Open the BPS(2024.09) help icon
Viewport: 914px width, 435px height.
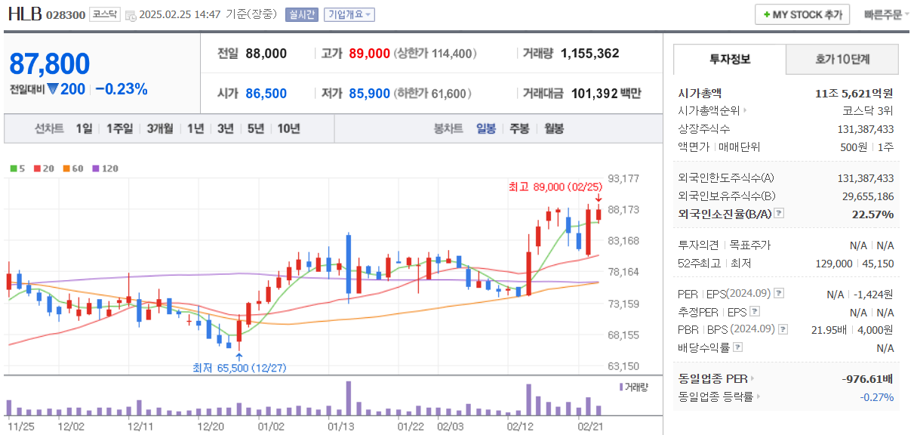pyautogui.click(x=782, y=329)
